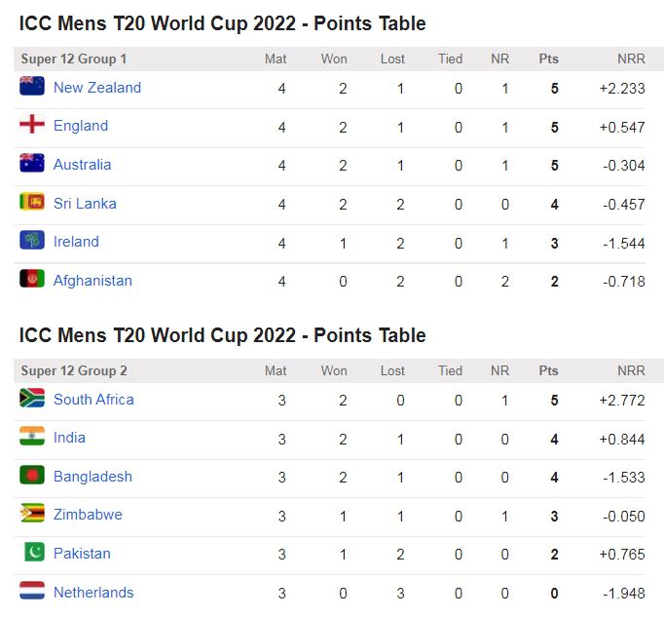Click the England flag icon
Viewport: 664px width, 617px height.
(32, 125)
